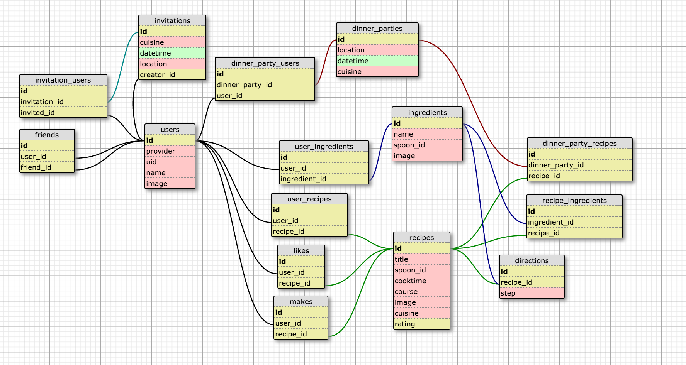Click the green datetime field in invitations

pos(172,53)
